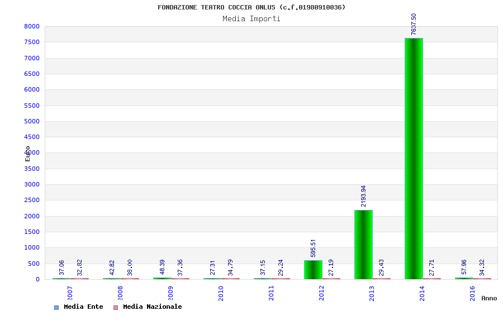Click the 48.39 value label
This screenshot has width=503, height=335.
coord(162,267)
